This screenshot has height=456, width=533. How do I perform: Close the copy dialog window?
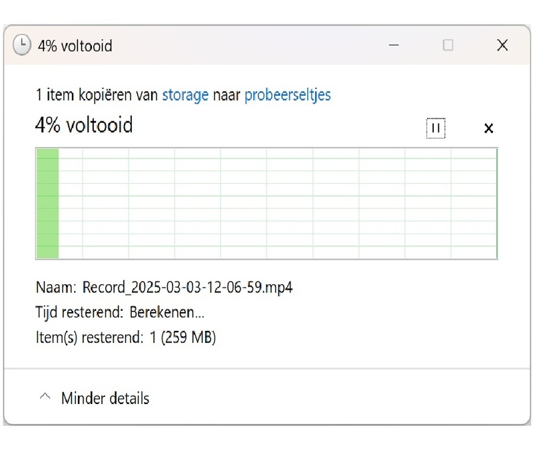pyautogui.click(x=502, y=45)
